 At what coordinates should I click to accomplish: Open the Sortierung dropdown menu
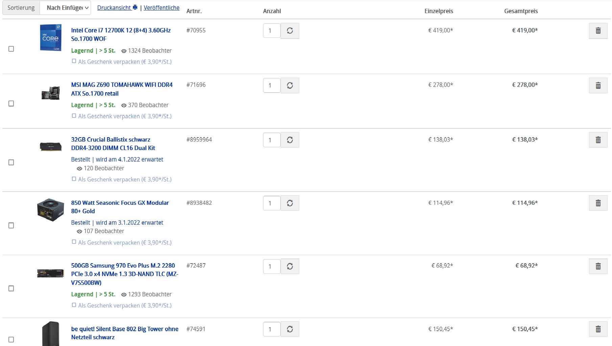(x=65, y=8)
